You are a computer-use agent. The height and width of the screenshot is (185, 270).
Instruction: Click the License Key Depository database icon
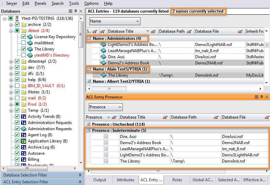coord(30,37)
